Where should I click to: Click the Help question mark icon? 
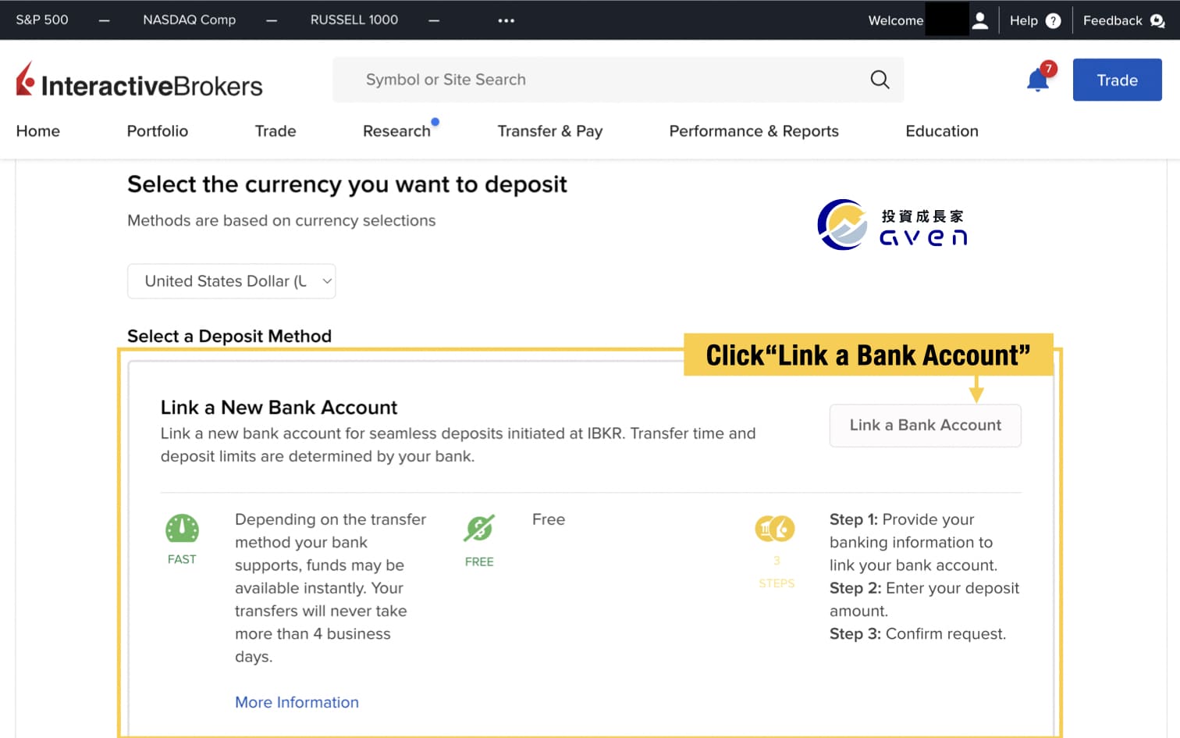[1054, 21]
